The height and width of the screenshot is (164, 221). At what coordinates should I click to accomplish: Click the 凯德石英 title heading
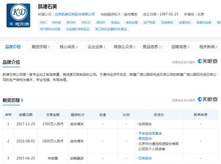pyautogui.click(x=48, y=7)
